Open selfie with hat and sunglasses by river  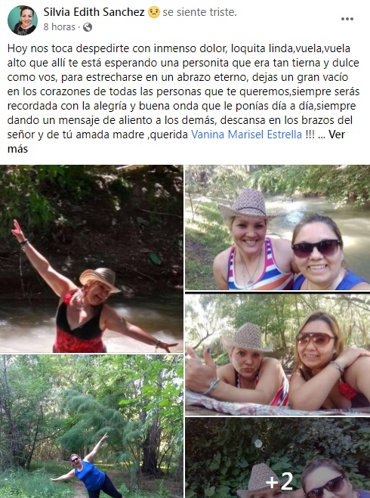(278, 227)
